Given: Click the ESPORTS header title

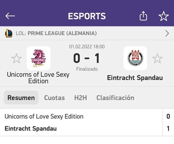Looking at the screenshot, I should (87, 16).
